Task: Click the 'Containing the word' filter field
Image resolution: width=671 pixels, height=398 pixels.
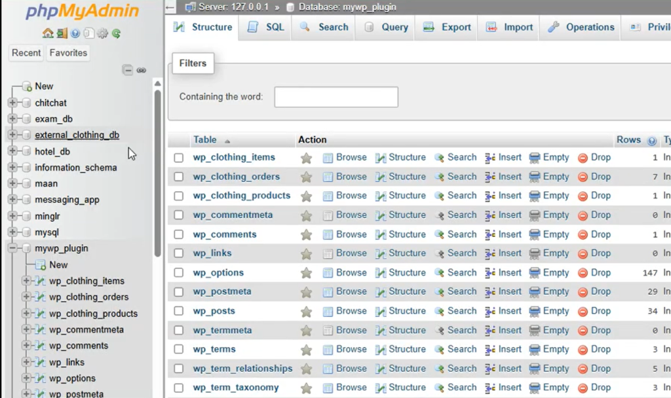Action: pos(335,97)
